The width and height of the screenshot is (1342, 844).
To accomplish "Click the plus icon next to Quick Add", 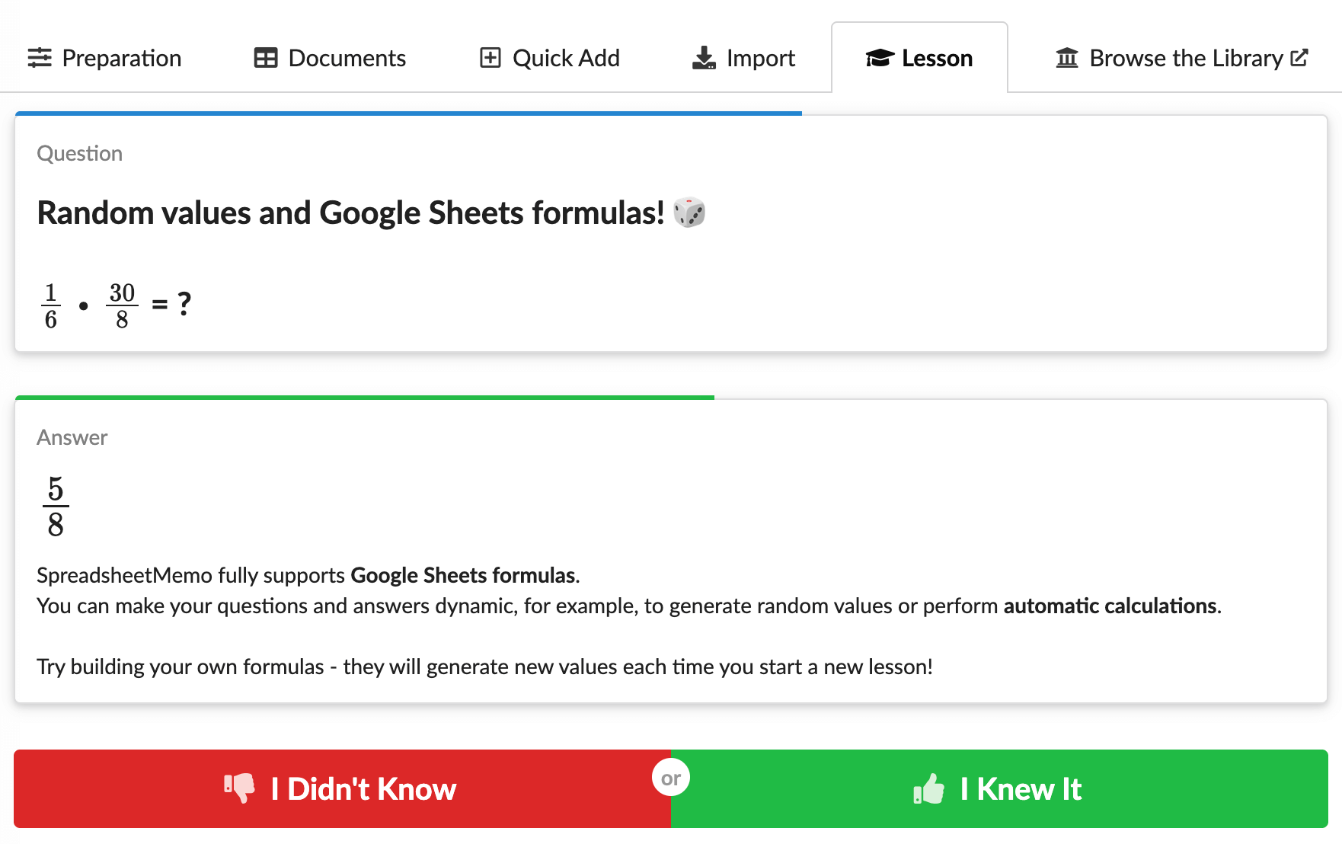I will click(490, 57).
